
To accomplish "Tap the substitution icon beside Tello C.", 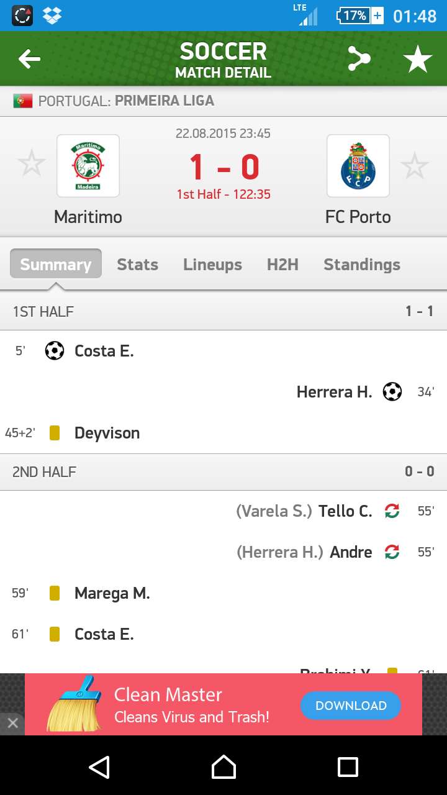I will click(392, 511).
